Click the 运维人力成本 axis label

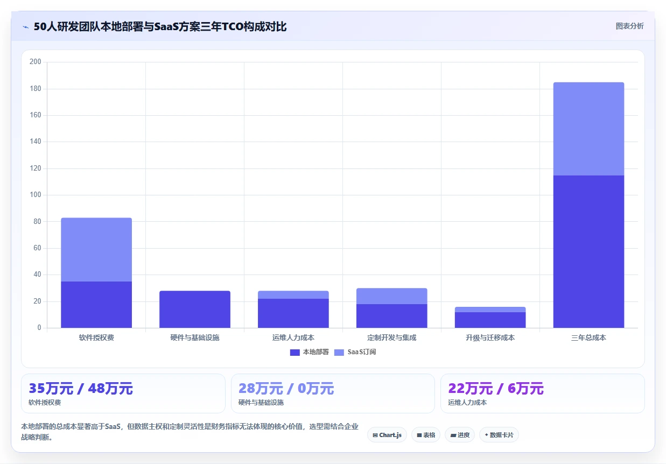[293, 338]
